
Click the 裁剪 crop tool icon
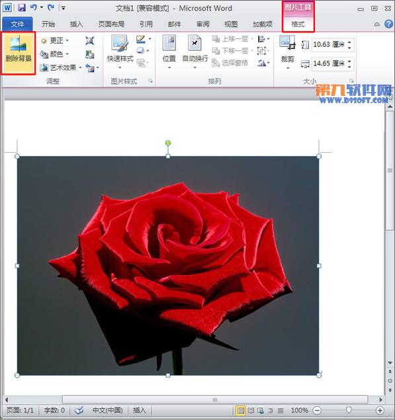pos(287,43)
